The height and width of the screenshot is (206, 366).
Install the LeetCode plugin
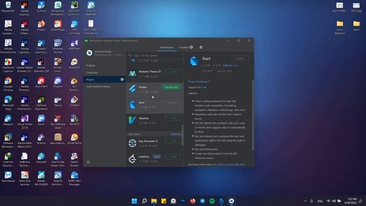tap(173, 157)
